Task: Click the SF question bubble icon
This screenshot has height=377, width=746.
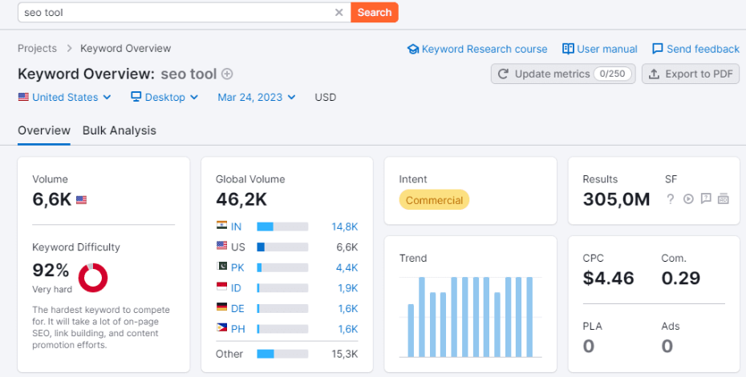Action: (x=706, y=199)
